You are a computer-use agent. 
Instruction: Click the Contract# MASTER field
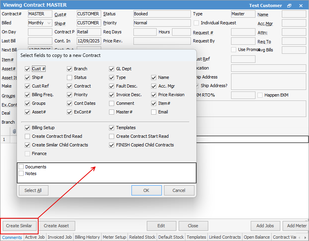[x=40, y=14]
